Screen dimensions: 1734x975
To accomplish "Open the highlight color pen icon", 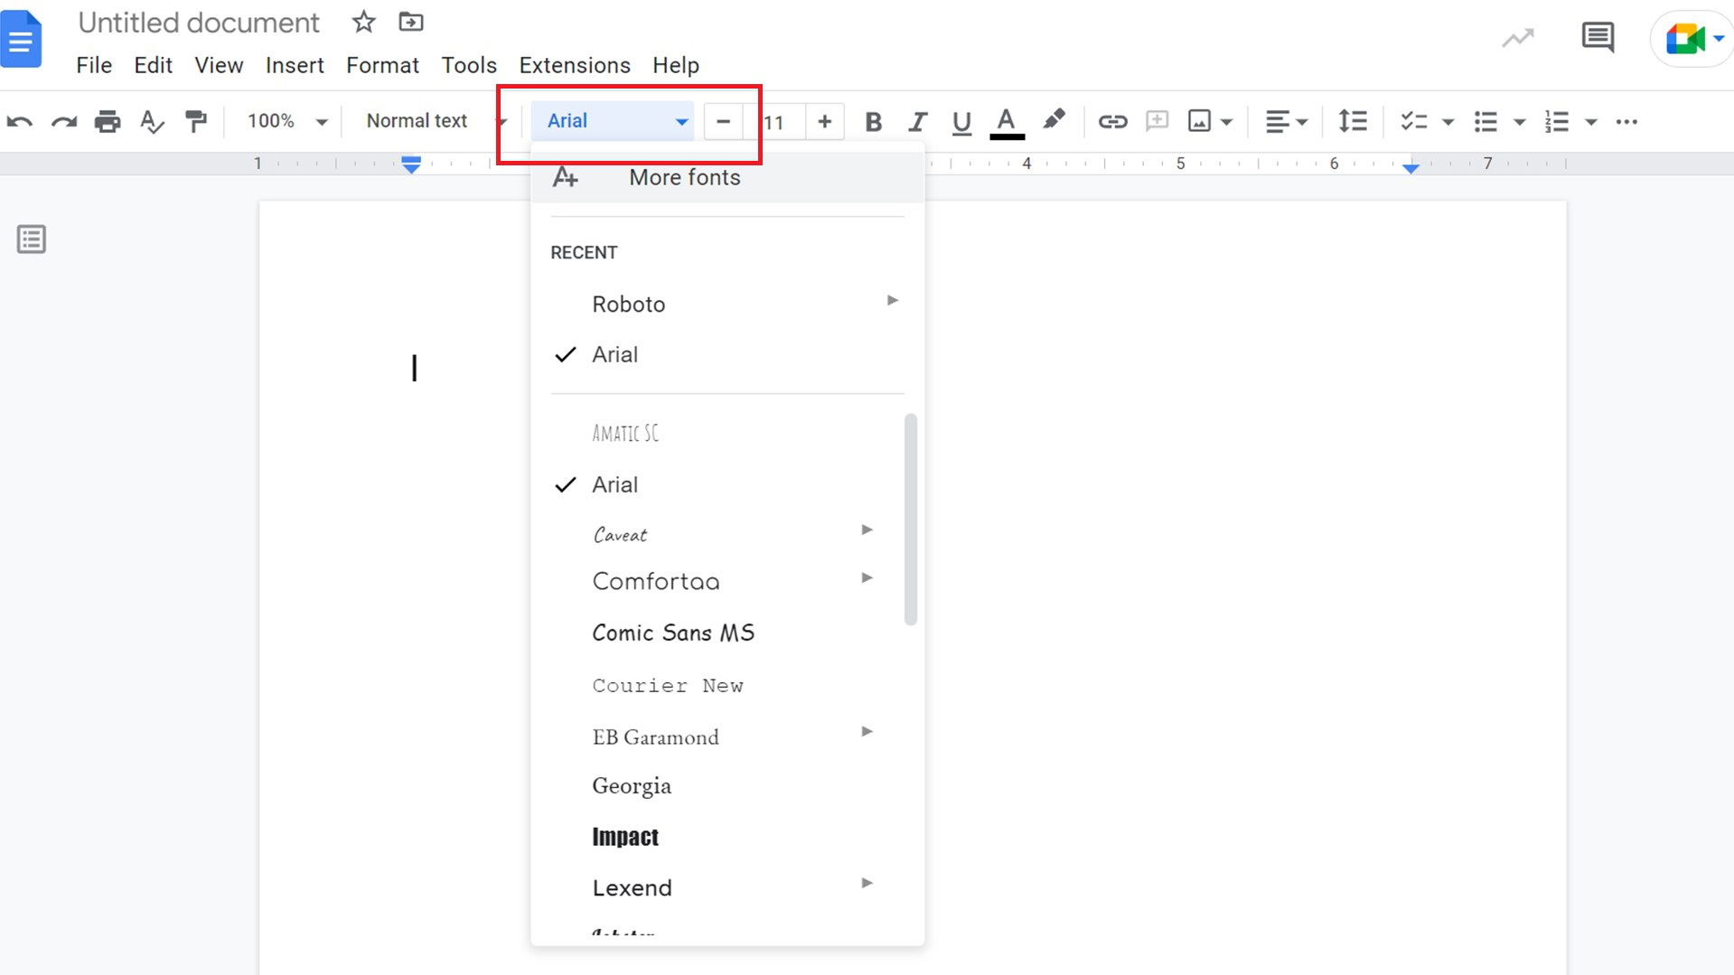I will click(x=1054, y=120).
